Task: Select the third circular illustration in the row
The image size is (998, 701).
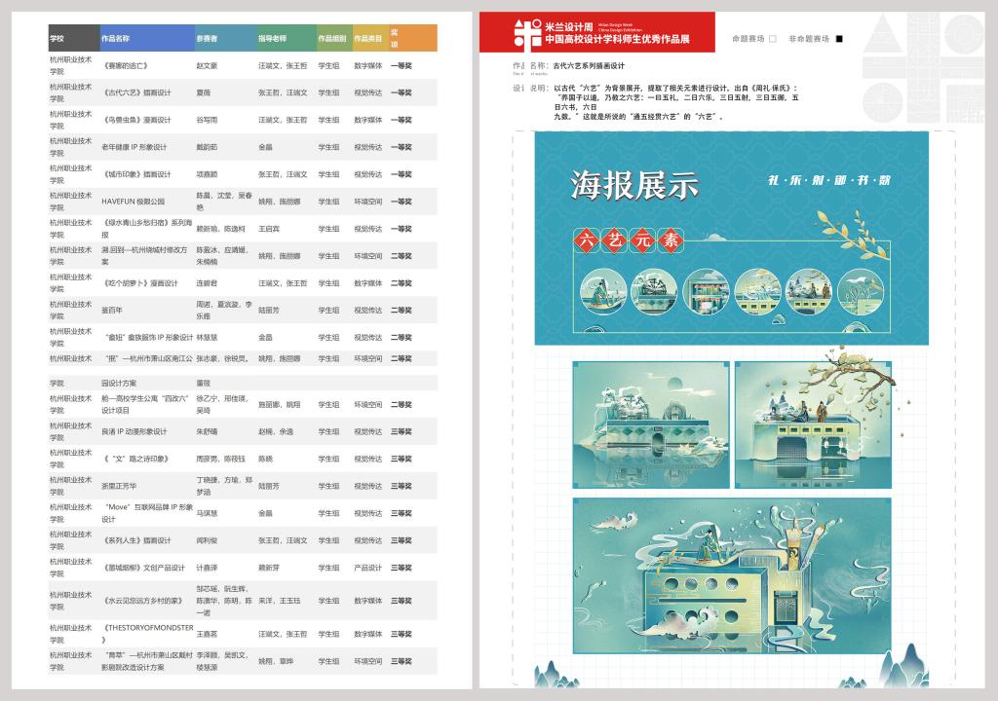Action: point(706,291)
